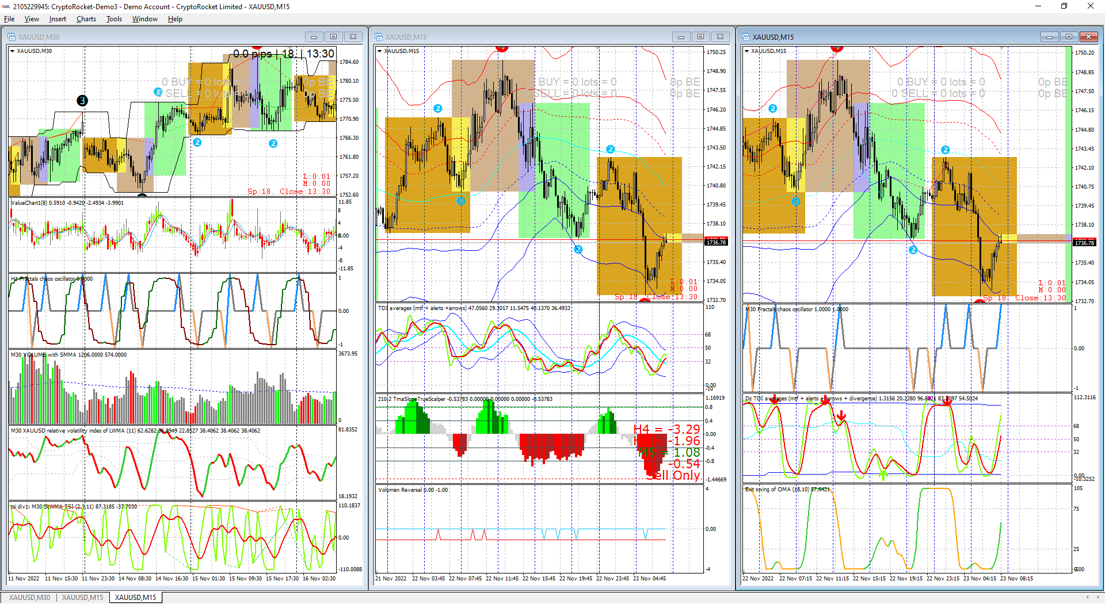Click the tsi div1 M30 SMMA TSI label
The image size is (1105, 604).
tap(74, 507)
